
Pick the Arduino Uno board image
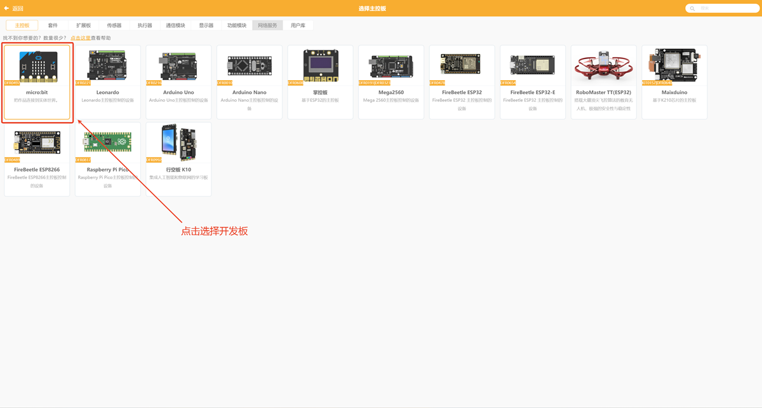pyautogui.click(x=179, y=65)
